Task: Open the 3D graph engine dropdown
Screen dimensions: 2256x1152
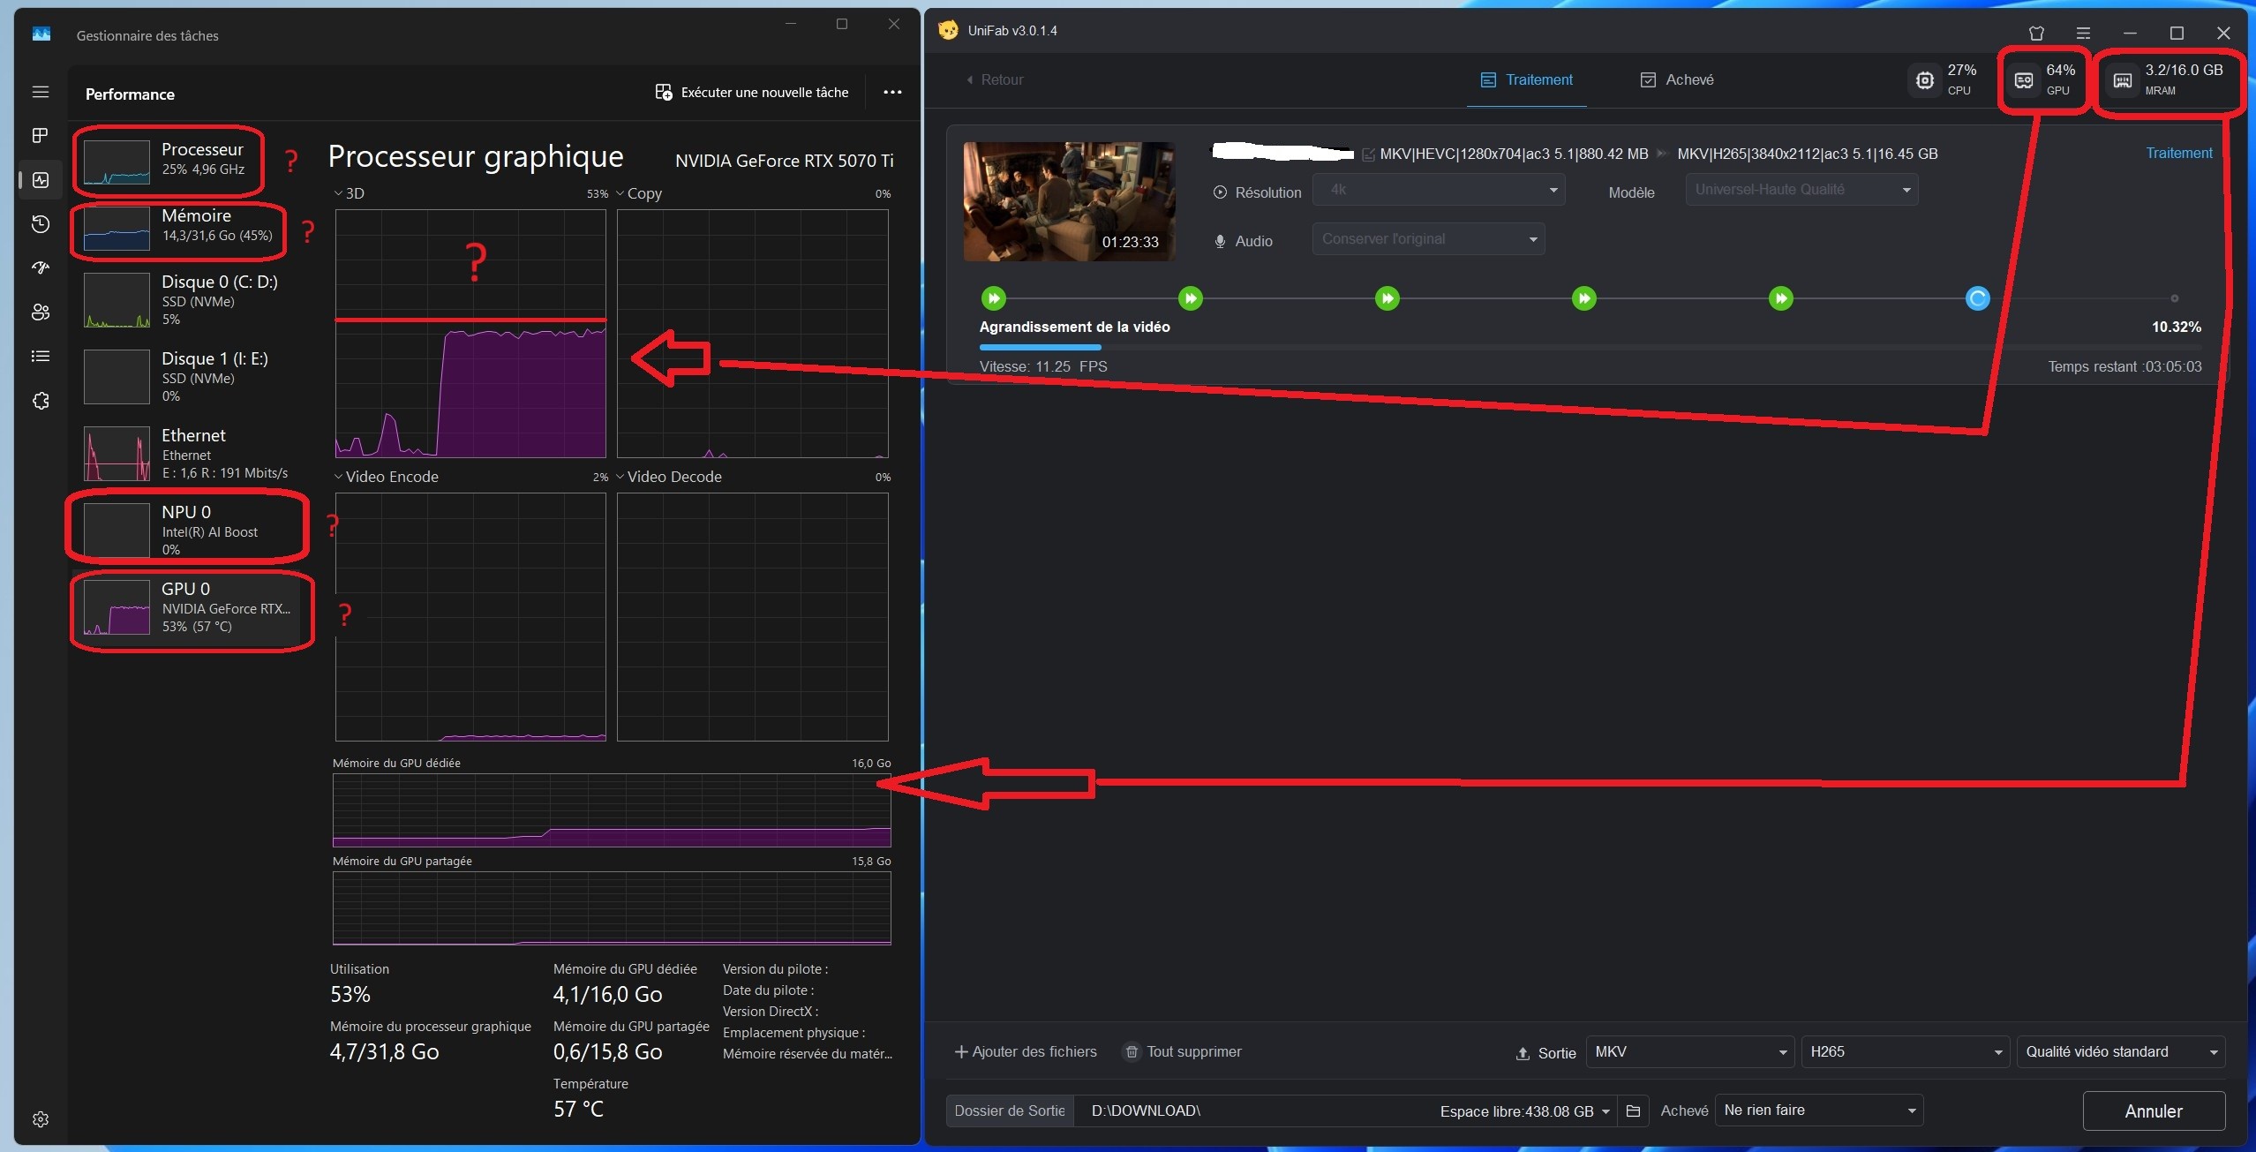Action: point(350,193)
